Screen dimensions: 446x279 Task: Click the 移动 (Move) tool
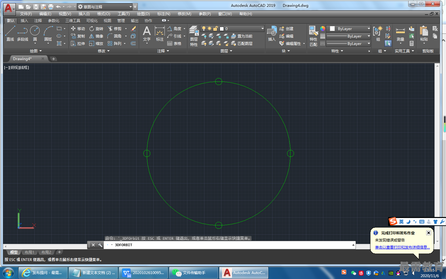click(78, 29)
